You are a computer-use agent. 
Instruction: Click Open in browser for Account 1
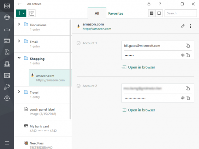pos(141,67)
